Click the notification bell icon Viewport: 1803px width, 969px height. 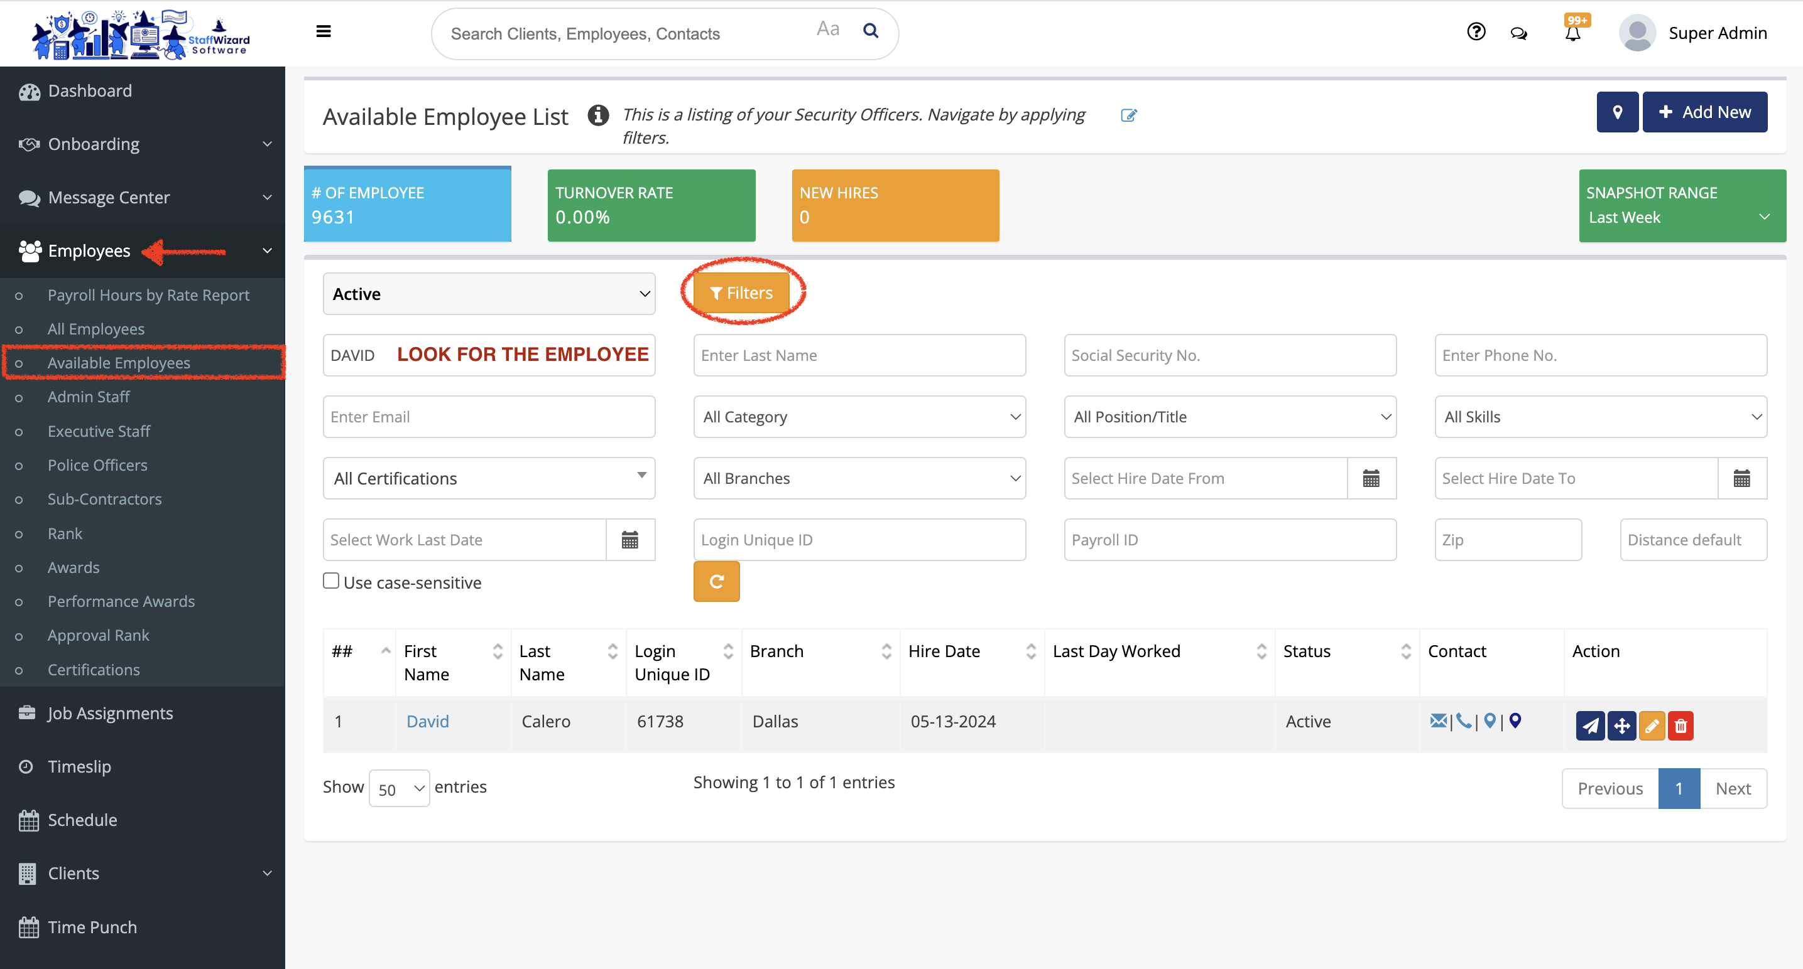pyautogui.click(x=1572, y=33)
